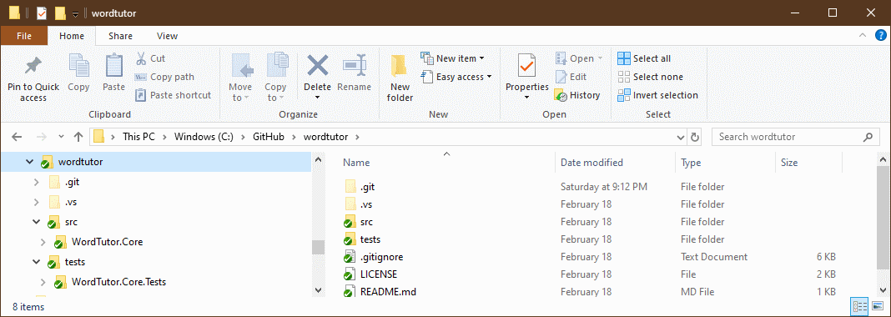Open the Easy access dropdown
Image resolution: width=891 pixels, height=317 pixels.
(x=456, y=77)
